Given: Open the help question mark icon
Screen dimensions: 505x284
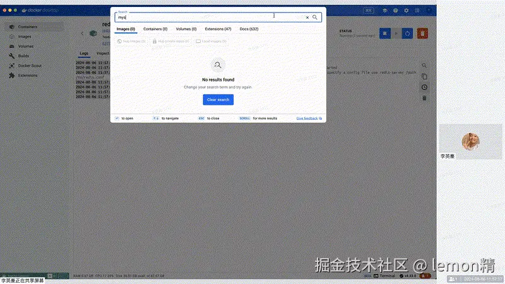Looking at the screenshot, I should pos(396,10).
